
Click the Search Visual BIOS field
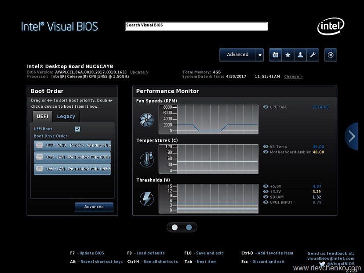[x=196, y=26]
